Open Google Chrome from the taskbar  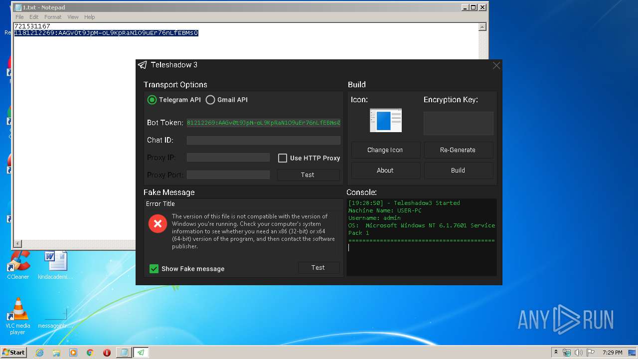(x=90, y=353)
